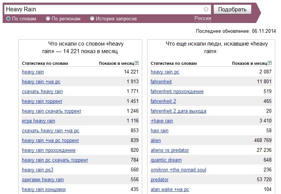Image resolution: width=281 pixels, height=194 pixels.
Task: Click the right "Статистика по словам" column header
Action: (x=174, y=64)
